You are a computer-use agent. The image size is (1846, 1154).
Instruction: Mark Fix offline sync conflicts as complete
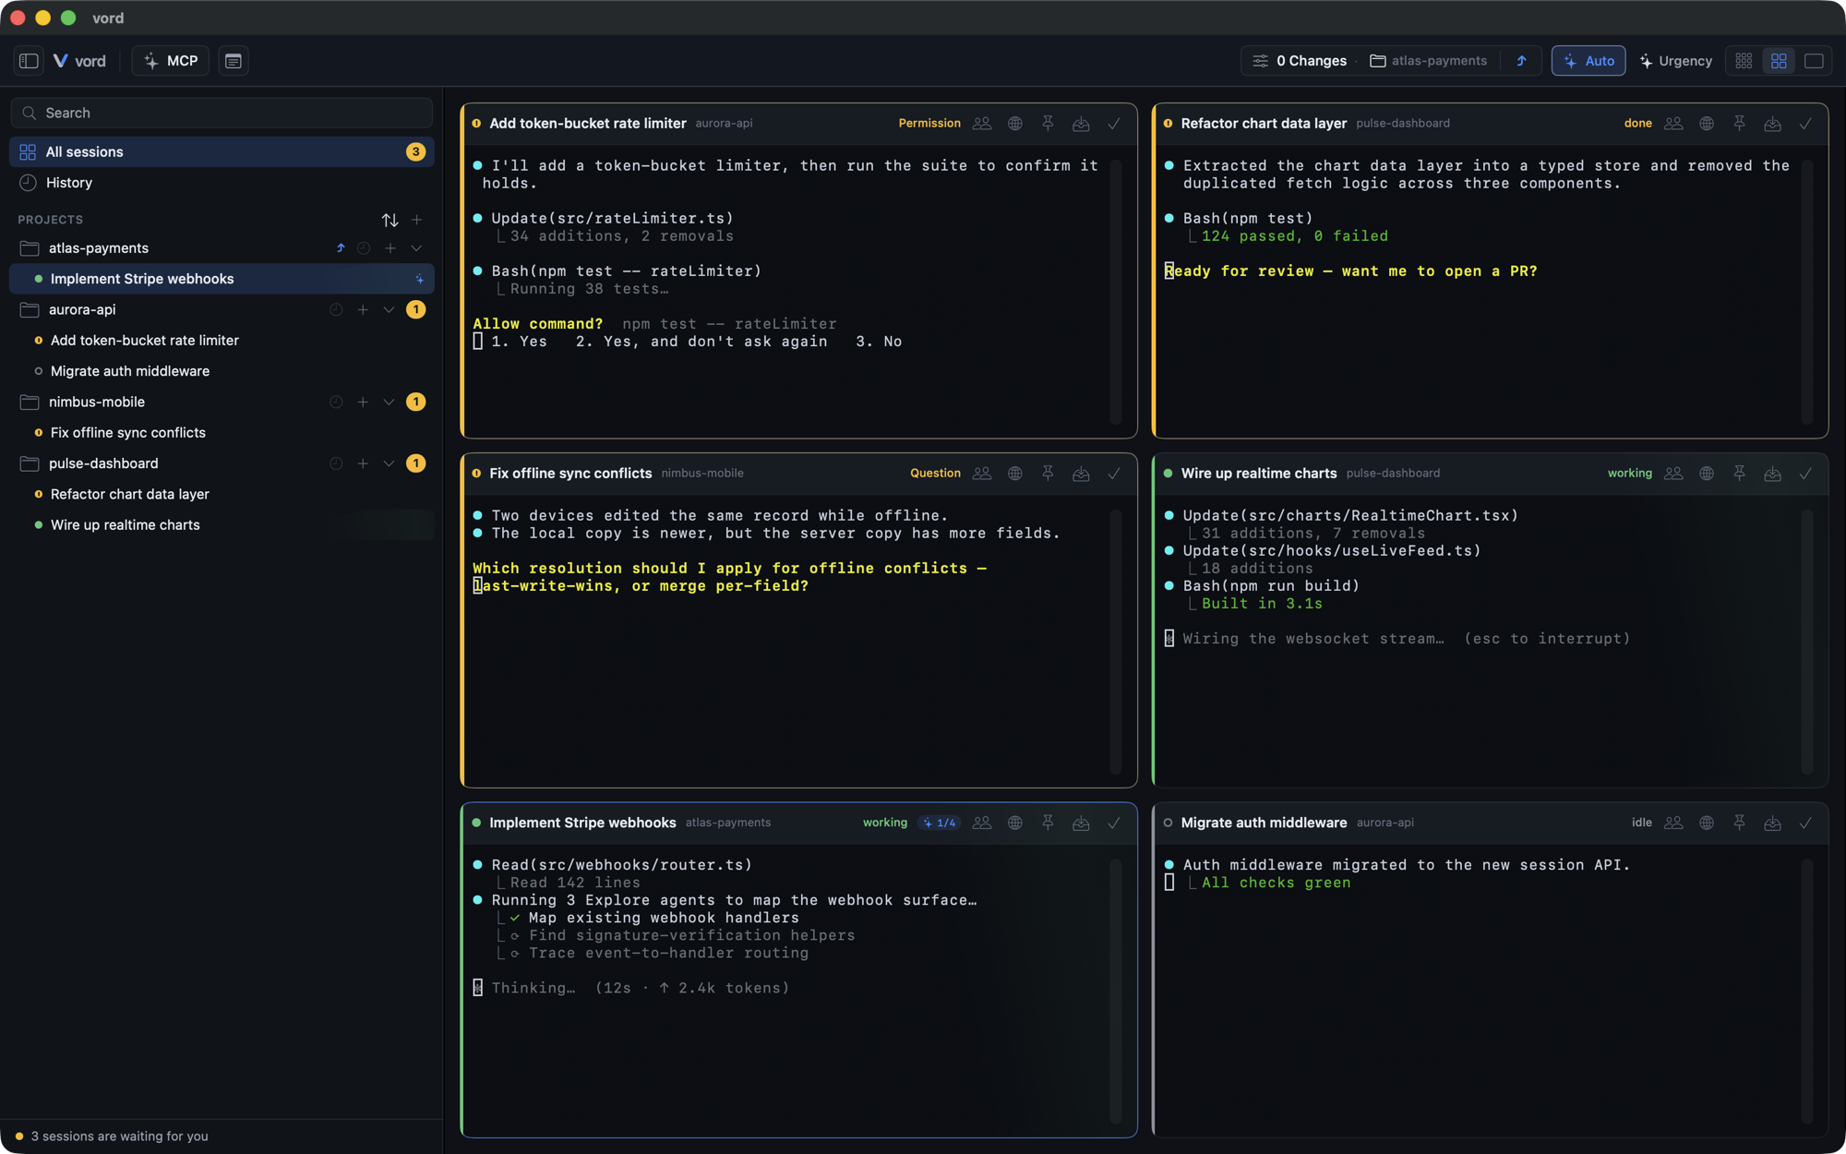1114,474
